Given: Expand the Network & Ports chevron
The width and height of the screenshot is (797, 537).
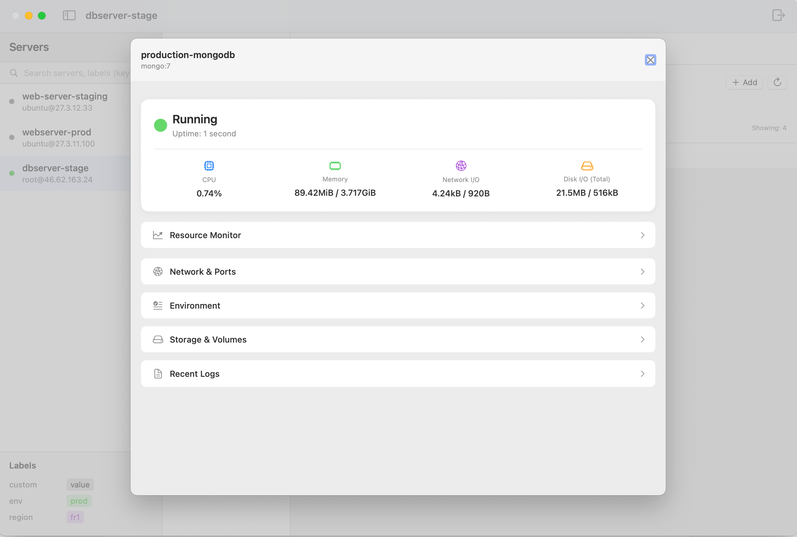Looking at the screenshot, I should coord(642,271).
